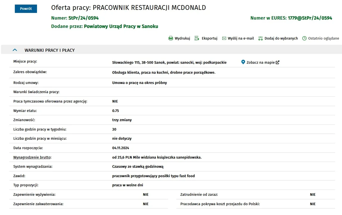Select the Wydrukuj text option
The image size is (342, 215).
pyautogui.click(x=182, y=38)
